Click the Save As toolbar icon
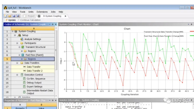 18,16
